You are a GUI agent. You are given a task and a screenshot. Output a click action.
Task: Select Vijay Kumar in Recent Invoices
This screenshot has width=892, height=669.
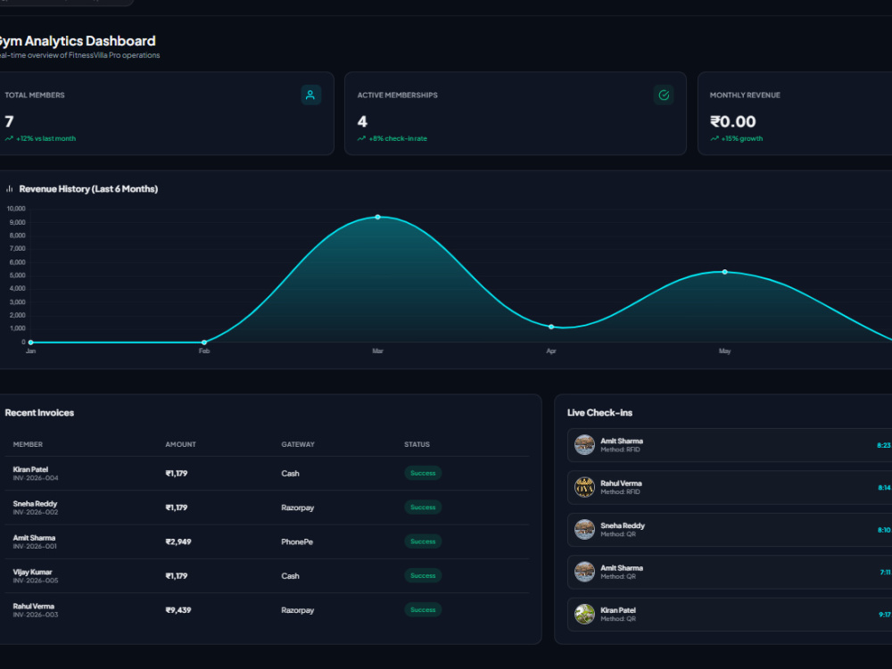[32, 572]
